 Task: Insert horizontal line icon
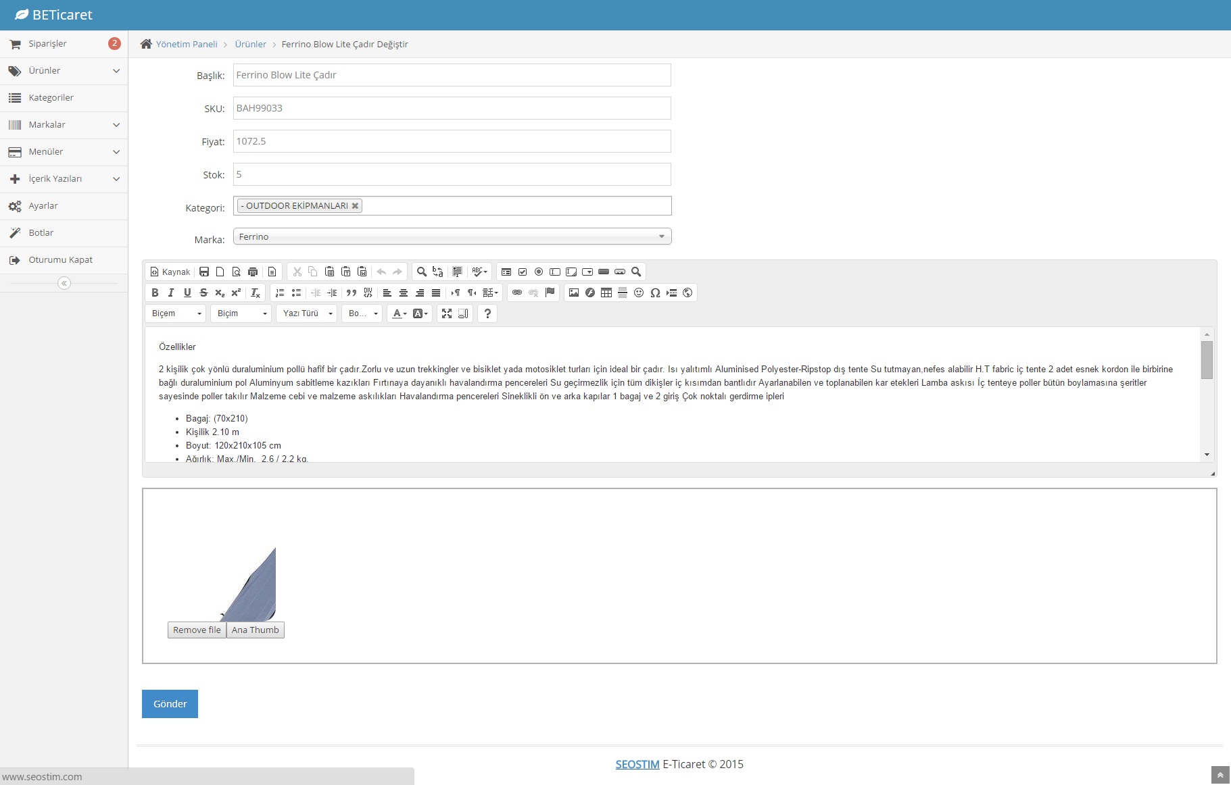pyautogui.click(x=623, y=293)
